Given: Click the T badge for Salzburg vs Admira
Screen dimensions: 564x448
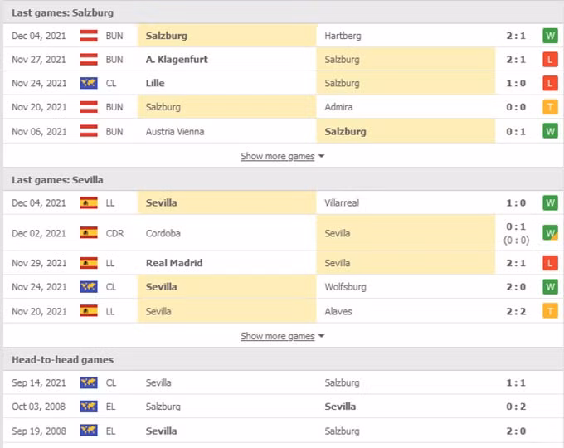Looking at the screenshot, I should (x=550, y=107).
